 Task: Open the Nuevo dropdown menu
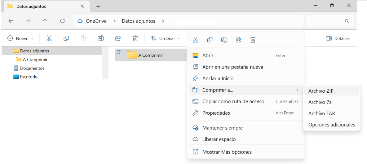20,38
